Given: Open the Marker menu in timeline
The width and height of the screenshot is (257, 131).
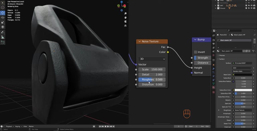Looking at the screenshot, I should (x=31, y=126).
